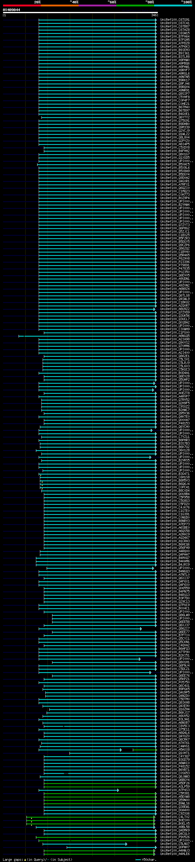195x862 pixels.
Task: Click the UniRef100_A9RVF7 entry
Action: [x=175, y=70]
